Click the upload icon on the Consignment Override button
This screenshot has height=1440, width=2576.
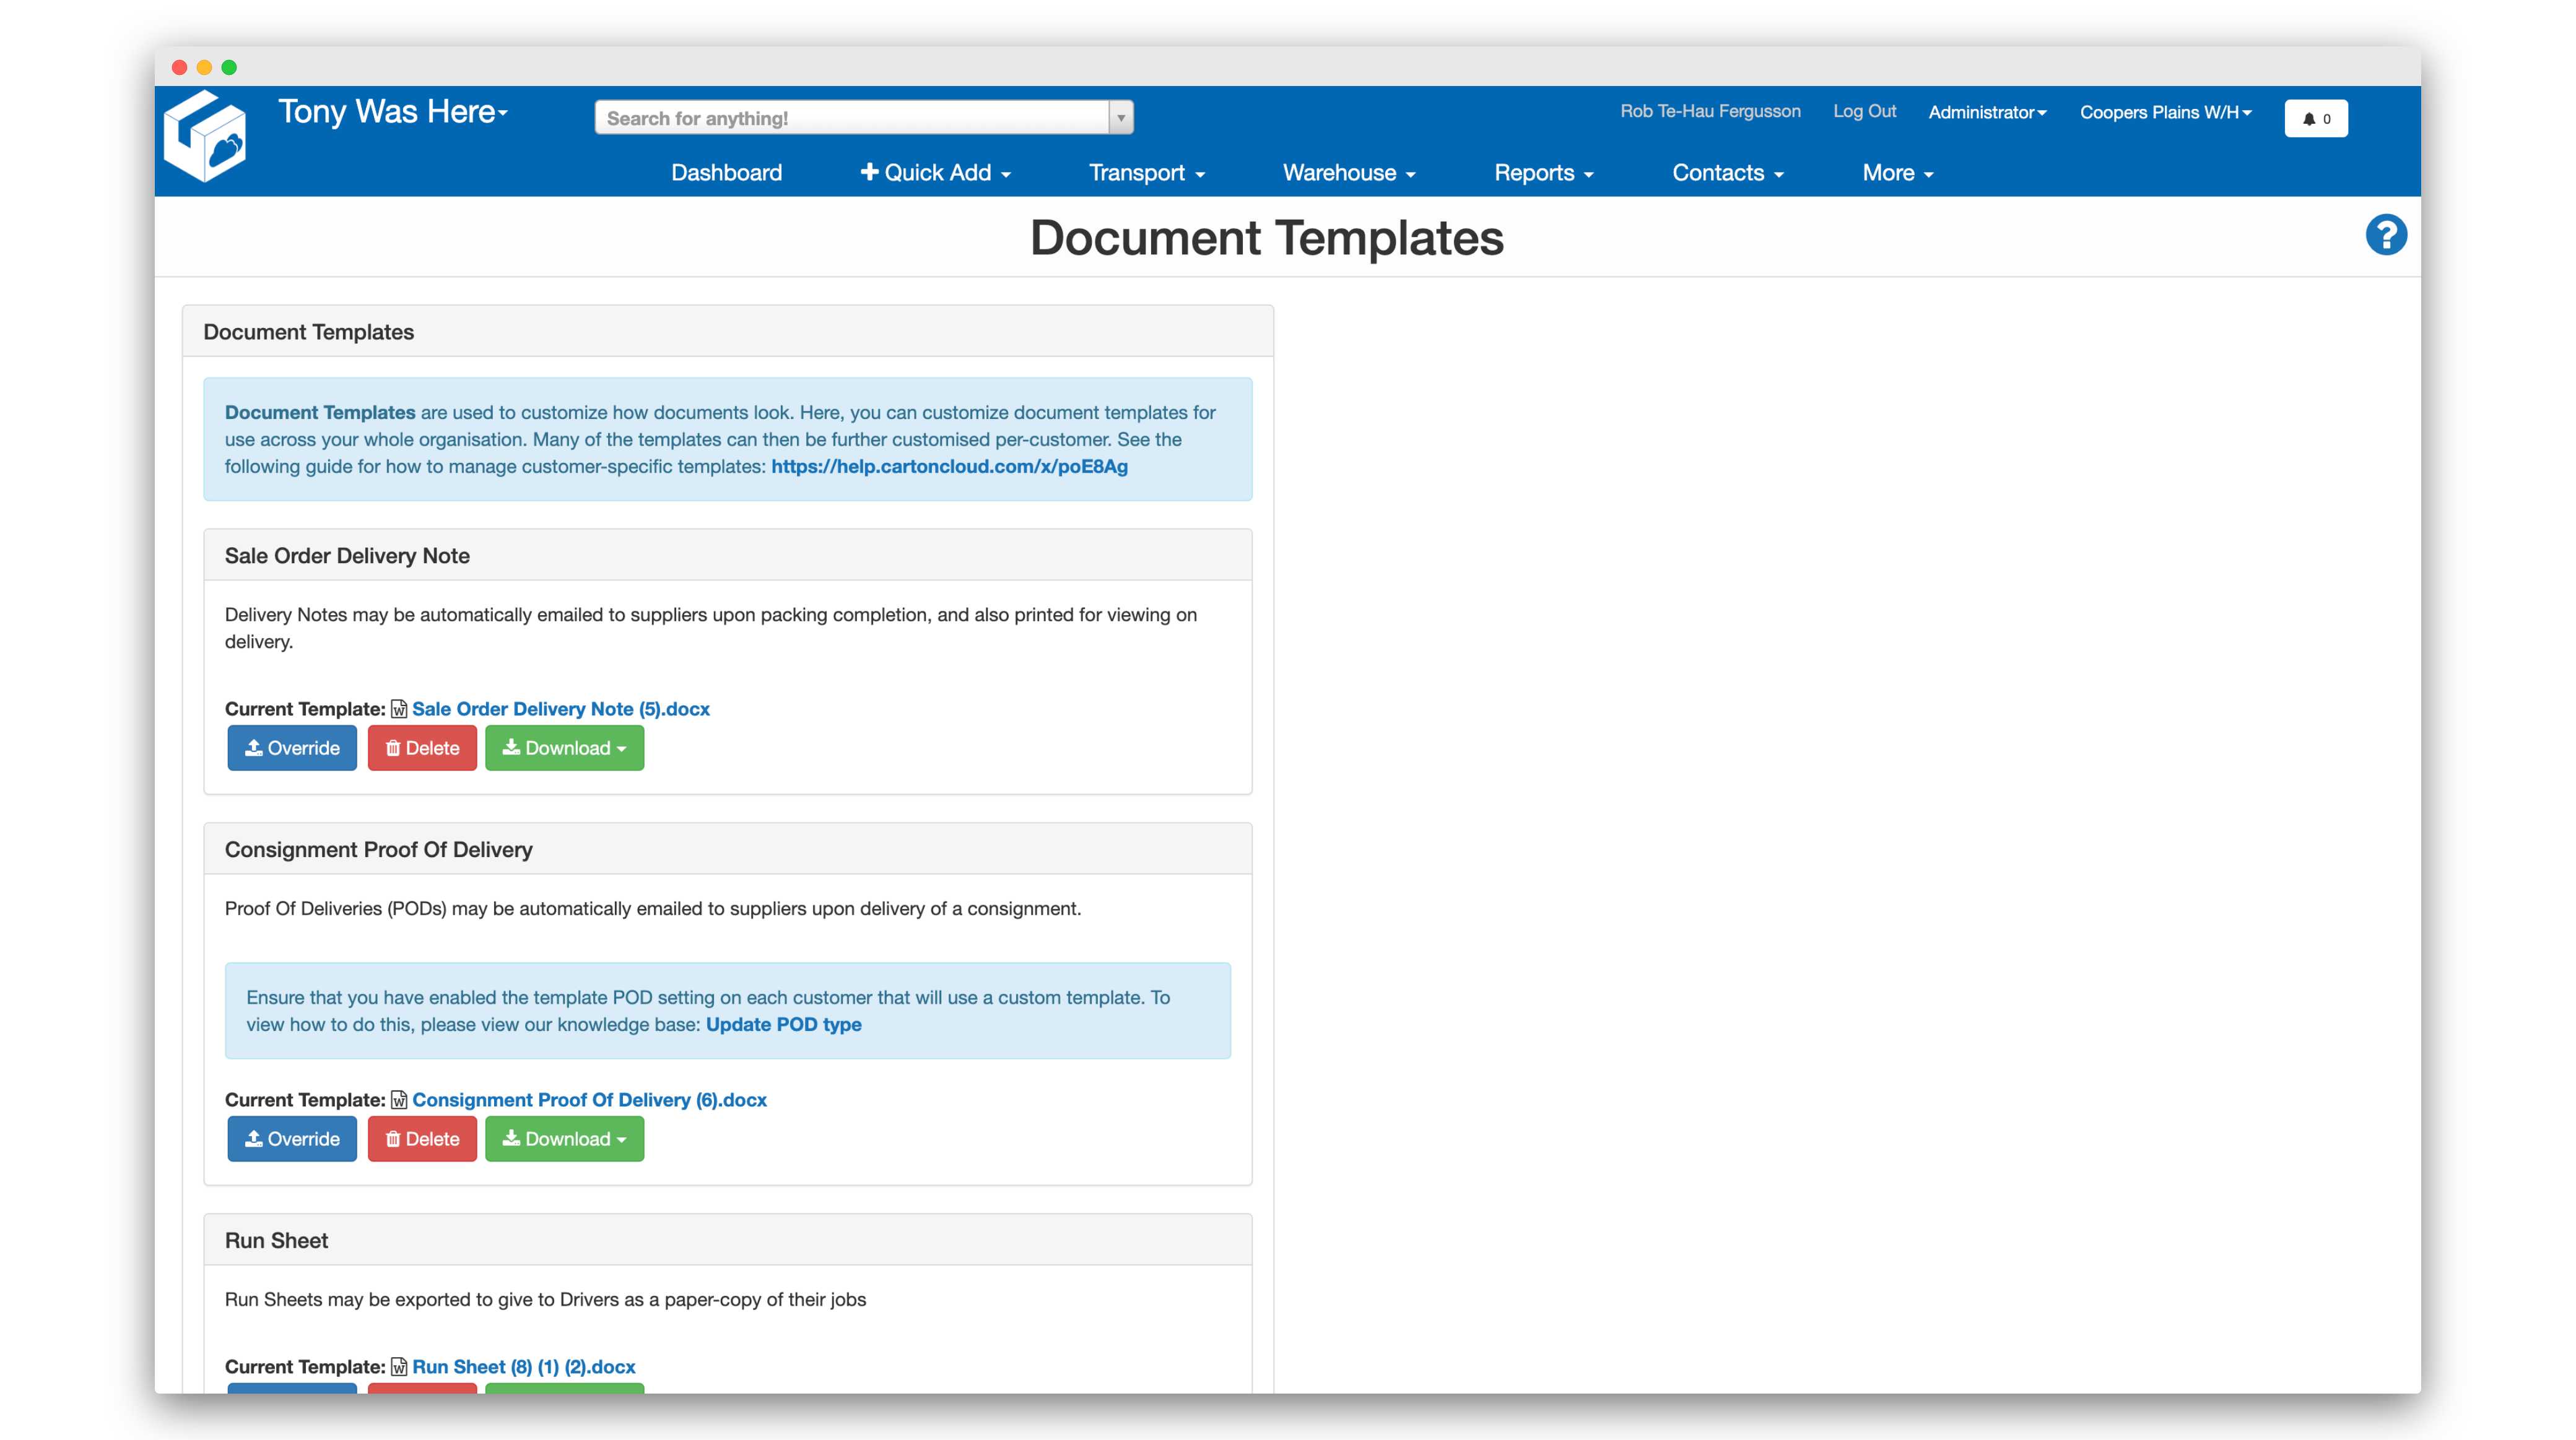point(255,1138)
